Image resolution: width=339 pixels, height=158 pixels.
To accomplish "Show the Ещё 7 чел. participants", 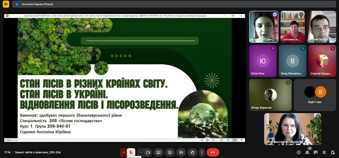I will 315,95.
